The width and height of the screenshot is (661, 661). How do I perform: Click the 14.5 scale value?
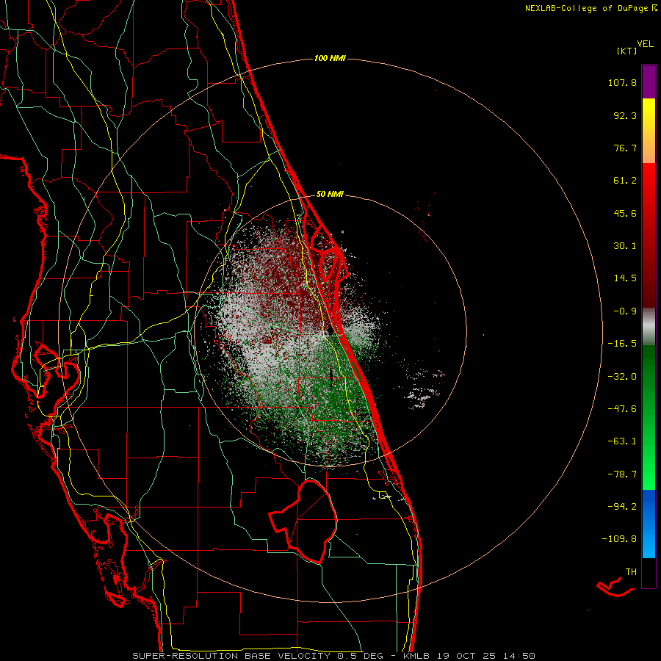[625, 278]
